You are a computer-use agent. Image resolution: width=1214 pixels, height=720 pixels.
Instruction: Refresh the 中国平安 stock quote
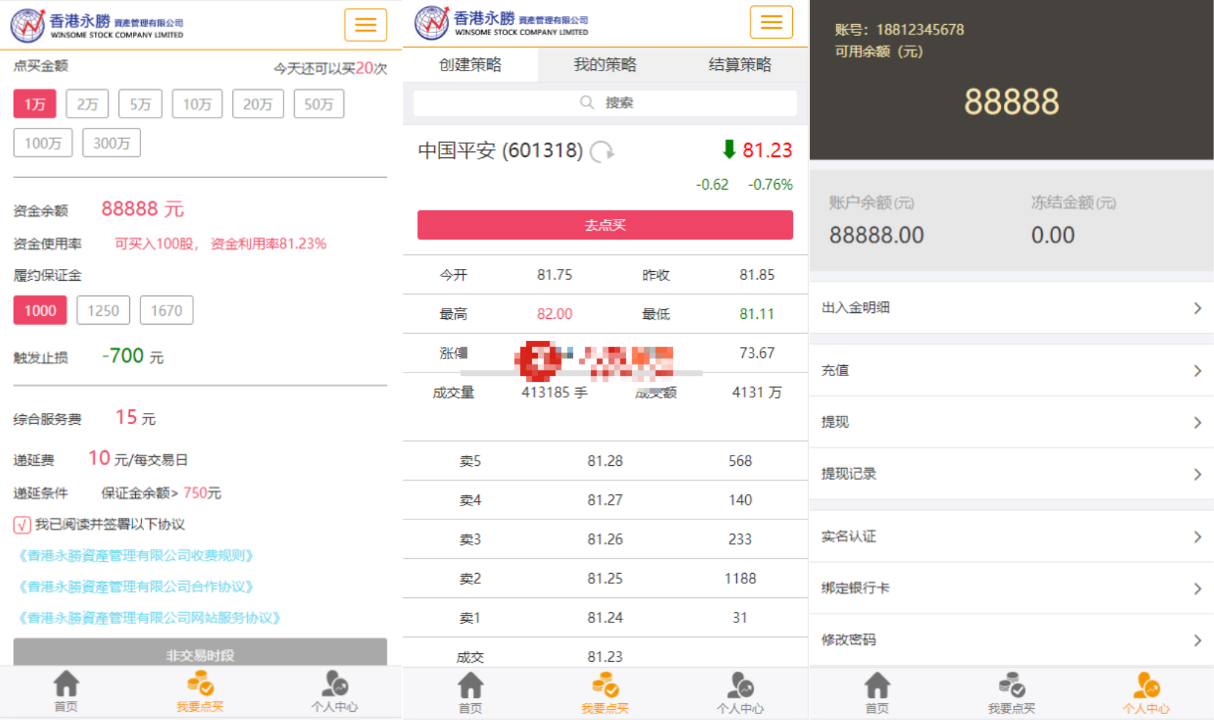601,151
